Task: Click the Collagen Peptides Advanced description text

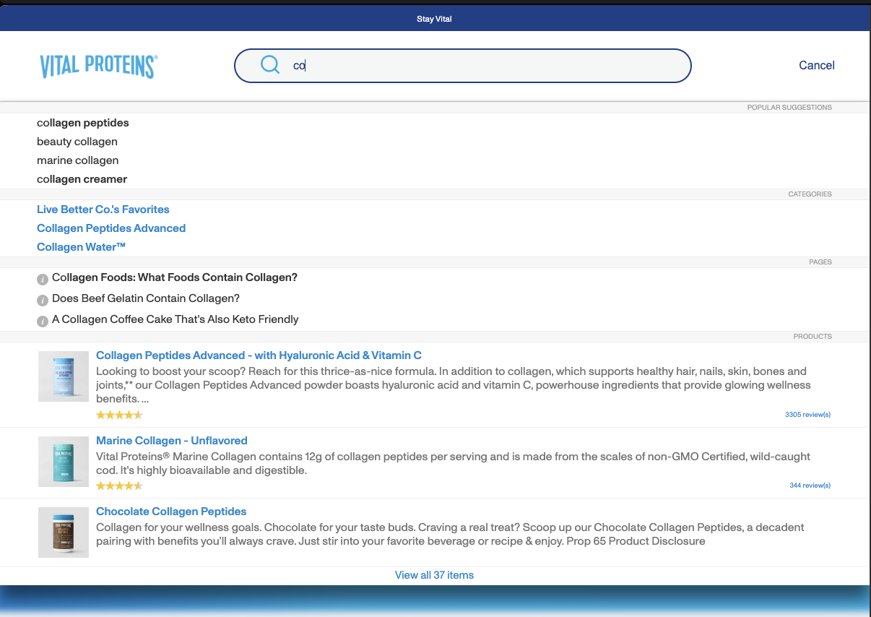Action: click(454, 385)
